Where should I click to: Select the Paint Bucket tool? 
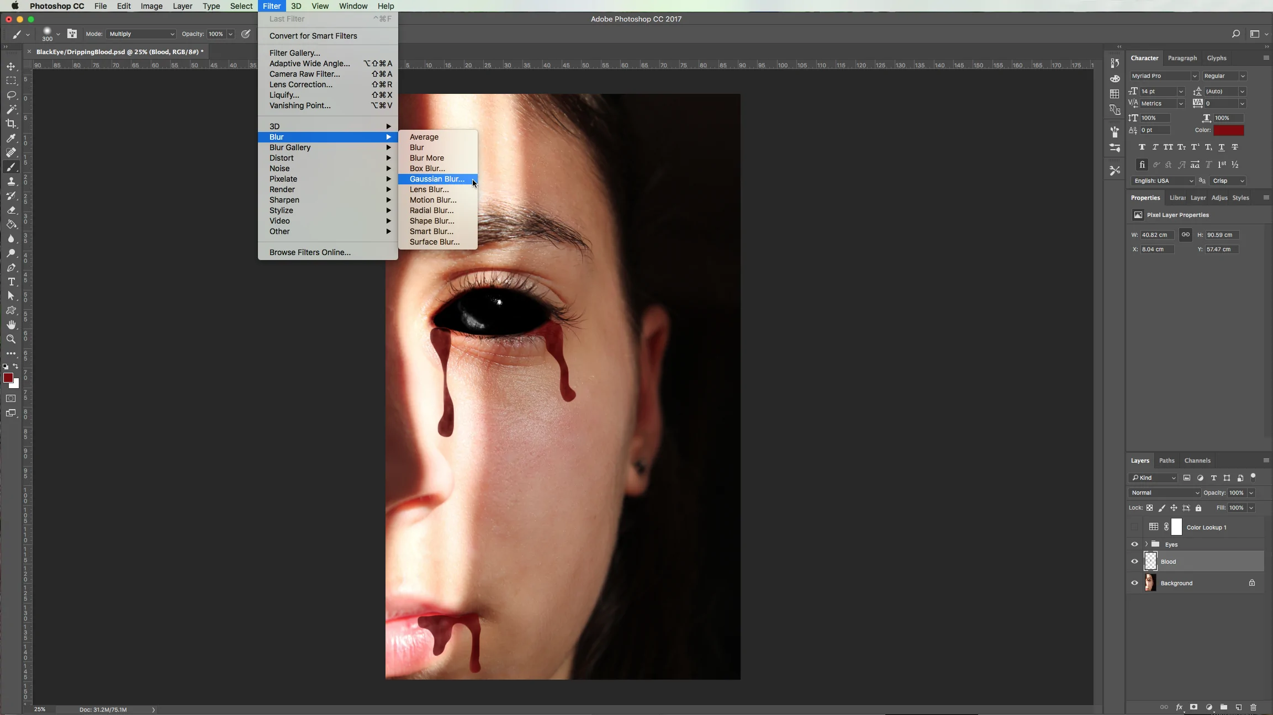(x=11, y=224)
